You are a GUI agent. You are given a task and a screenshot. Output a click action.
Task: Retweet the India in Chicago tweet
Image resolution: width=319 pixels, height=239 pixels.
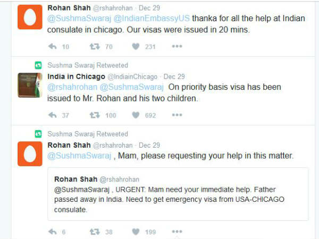(x=94, y=115)
